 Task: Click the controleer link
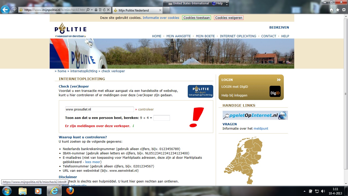(146, 109)
